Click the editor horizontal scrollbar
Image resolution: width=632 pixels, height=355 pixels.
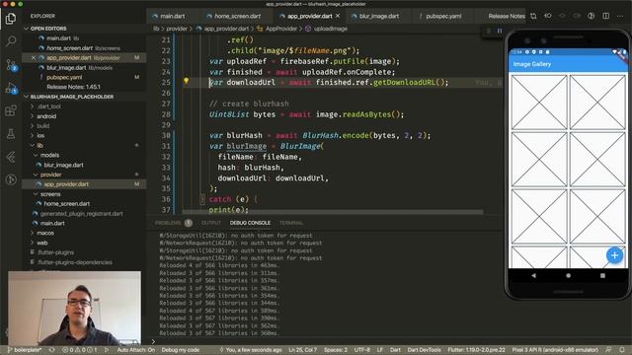click(333, 212)
